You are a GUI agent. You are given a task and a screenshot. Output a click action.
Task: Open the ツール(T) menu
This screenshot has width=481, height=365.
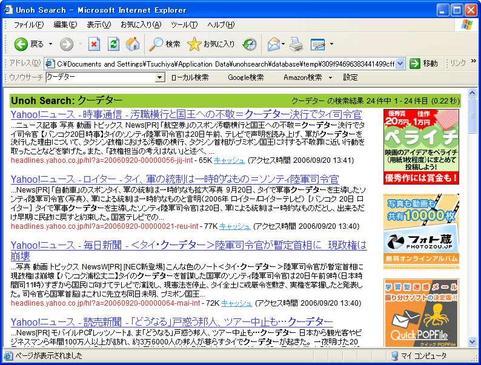[184, 25]
